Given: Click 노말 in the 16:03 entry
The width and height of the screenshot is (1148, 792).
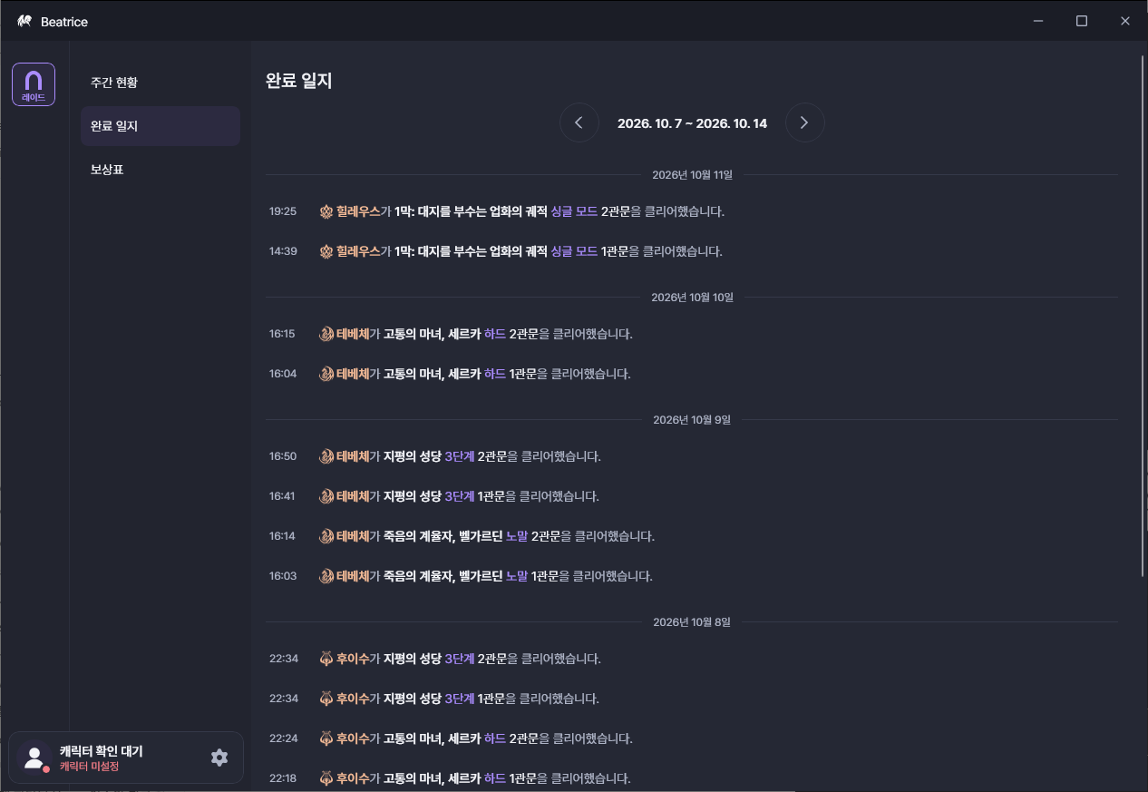Looking at the screenshot, I should 517,576.
